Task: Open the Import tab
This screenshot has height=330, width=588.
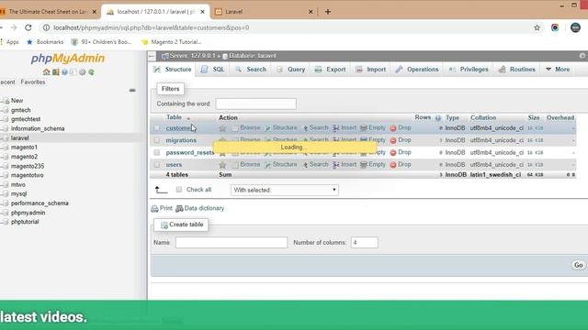Action: tap(371, 70)
